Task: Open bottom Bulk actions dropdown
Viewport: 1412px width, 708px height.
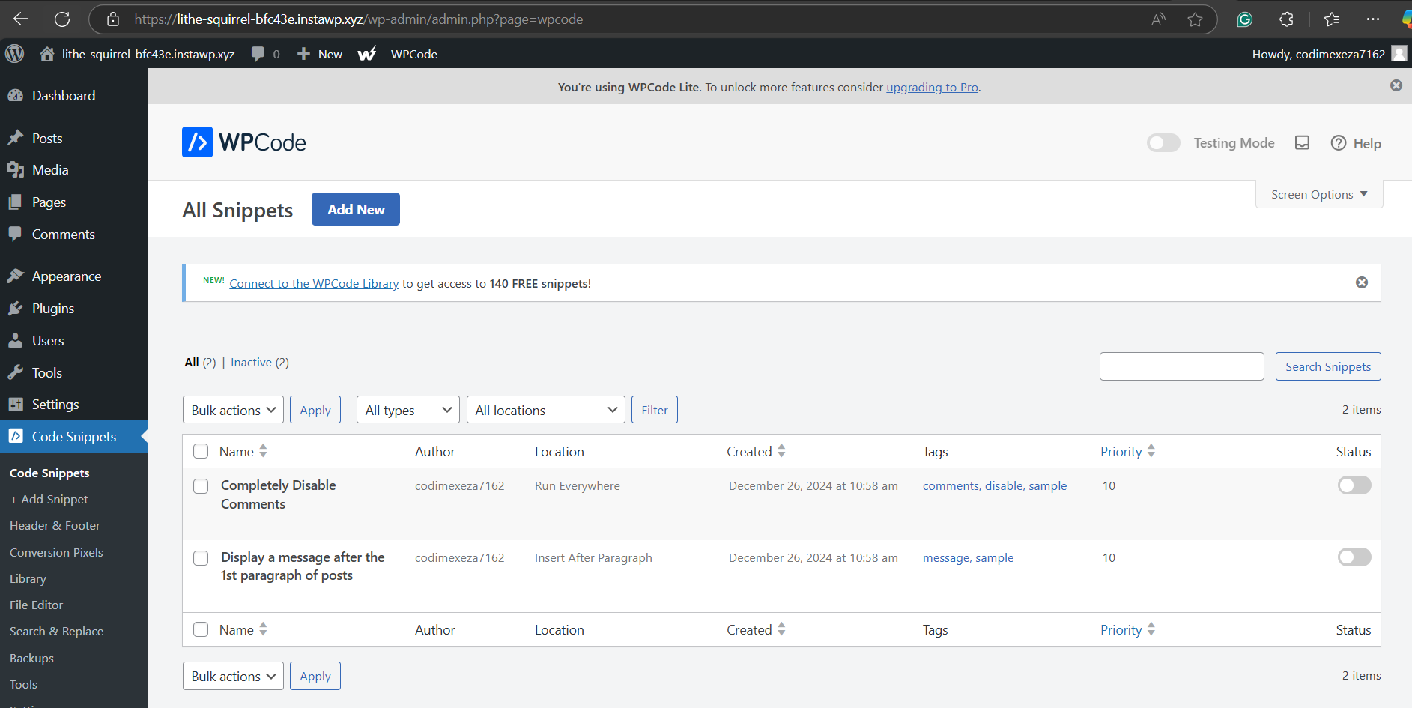Action: (233, 676)
